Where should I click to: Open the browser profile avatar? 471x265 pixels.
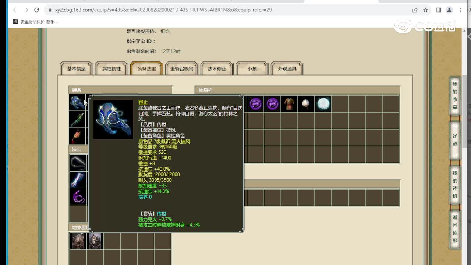click(449, 10)
